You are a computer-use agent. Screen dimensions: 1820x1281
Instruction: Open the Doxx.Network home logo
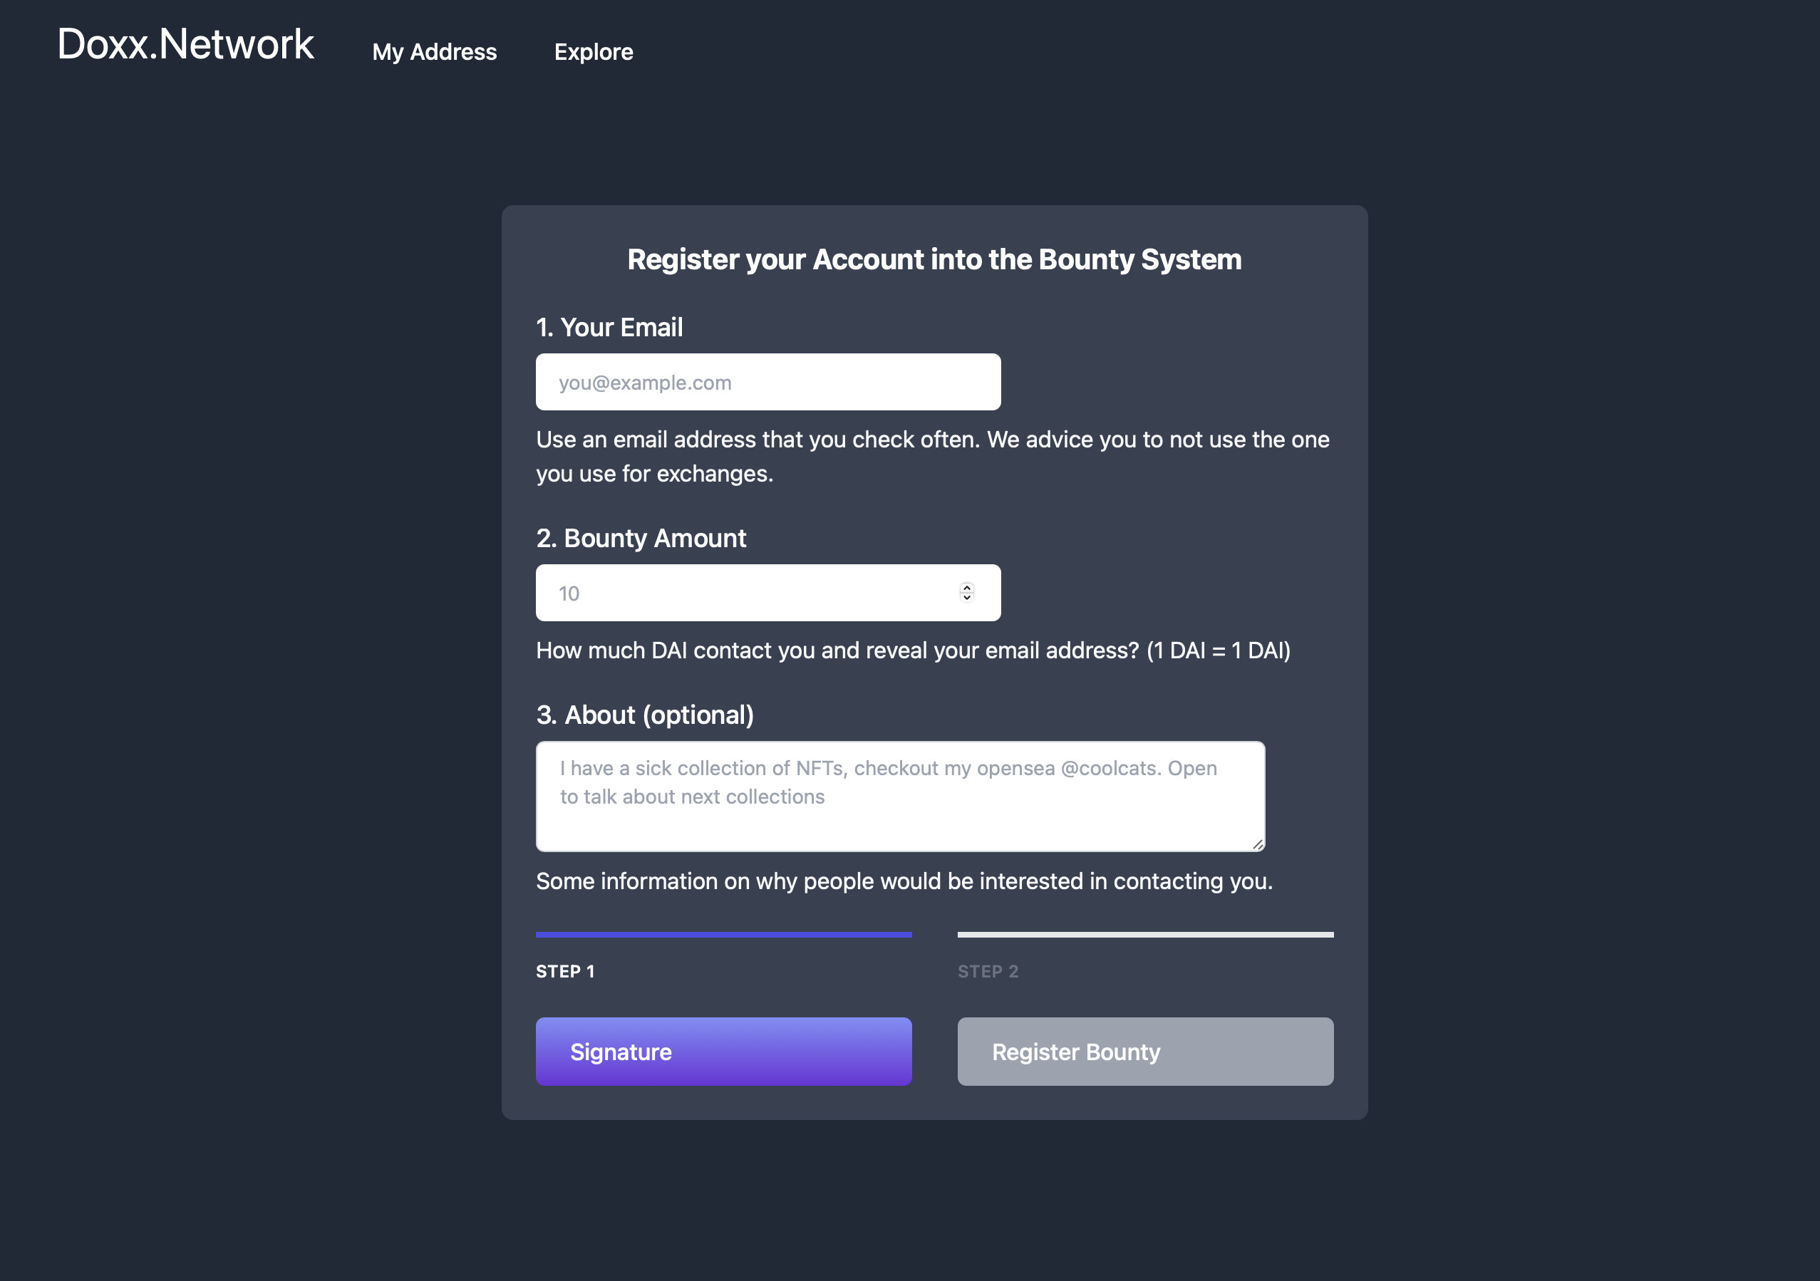[185, 44]
